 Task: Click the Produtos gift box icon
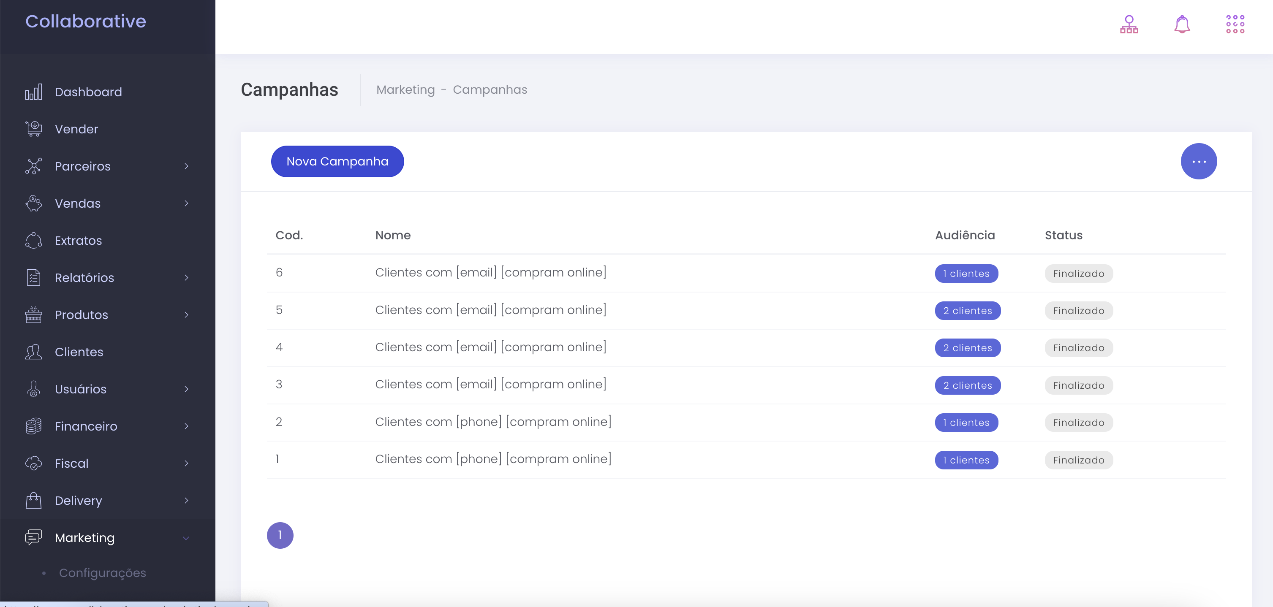34,314
